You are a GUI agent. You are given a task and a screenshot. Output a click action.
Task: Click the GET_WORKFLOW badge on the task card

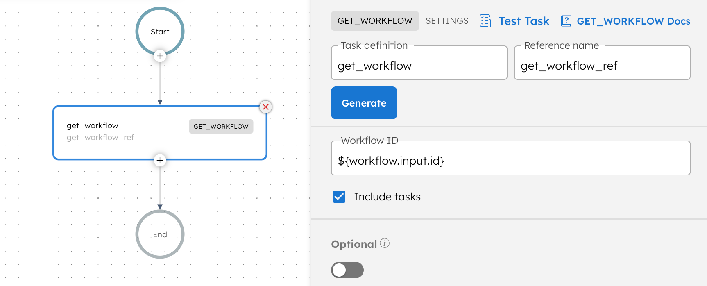(x=221, y=127)
